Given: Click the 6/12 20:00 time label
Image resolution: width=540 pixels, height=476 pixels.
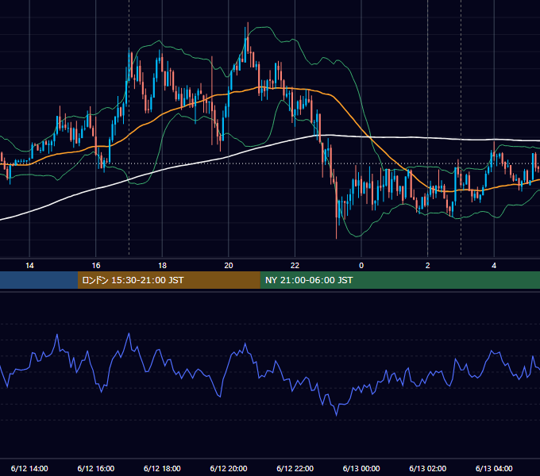Looking at the screenshot, I should pyautogui.click(x=229, y=468).
